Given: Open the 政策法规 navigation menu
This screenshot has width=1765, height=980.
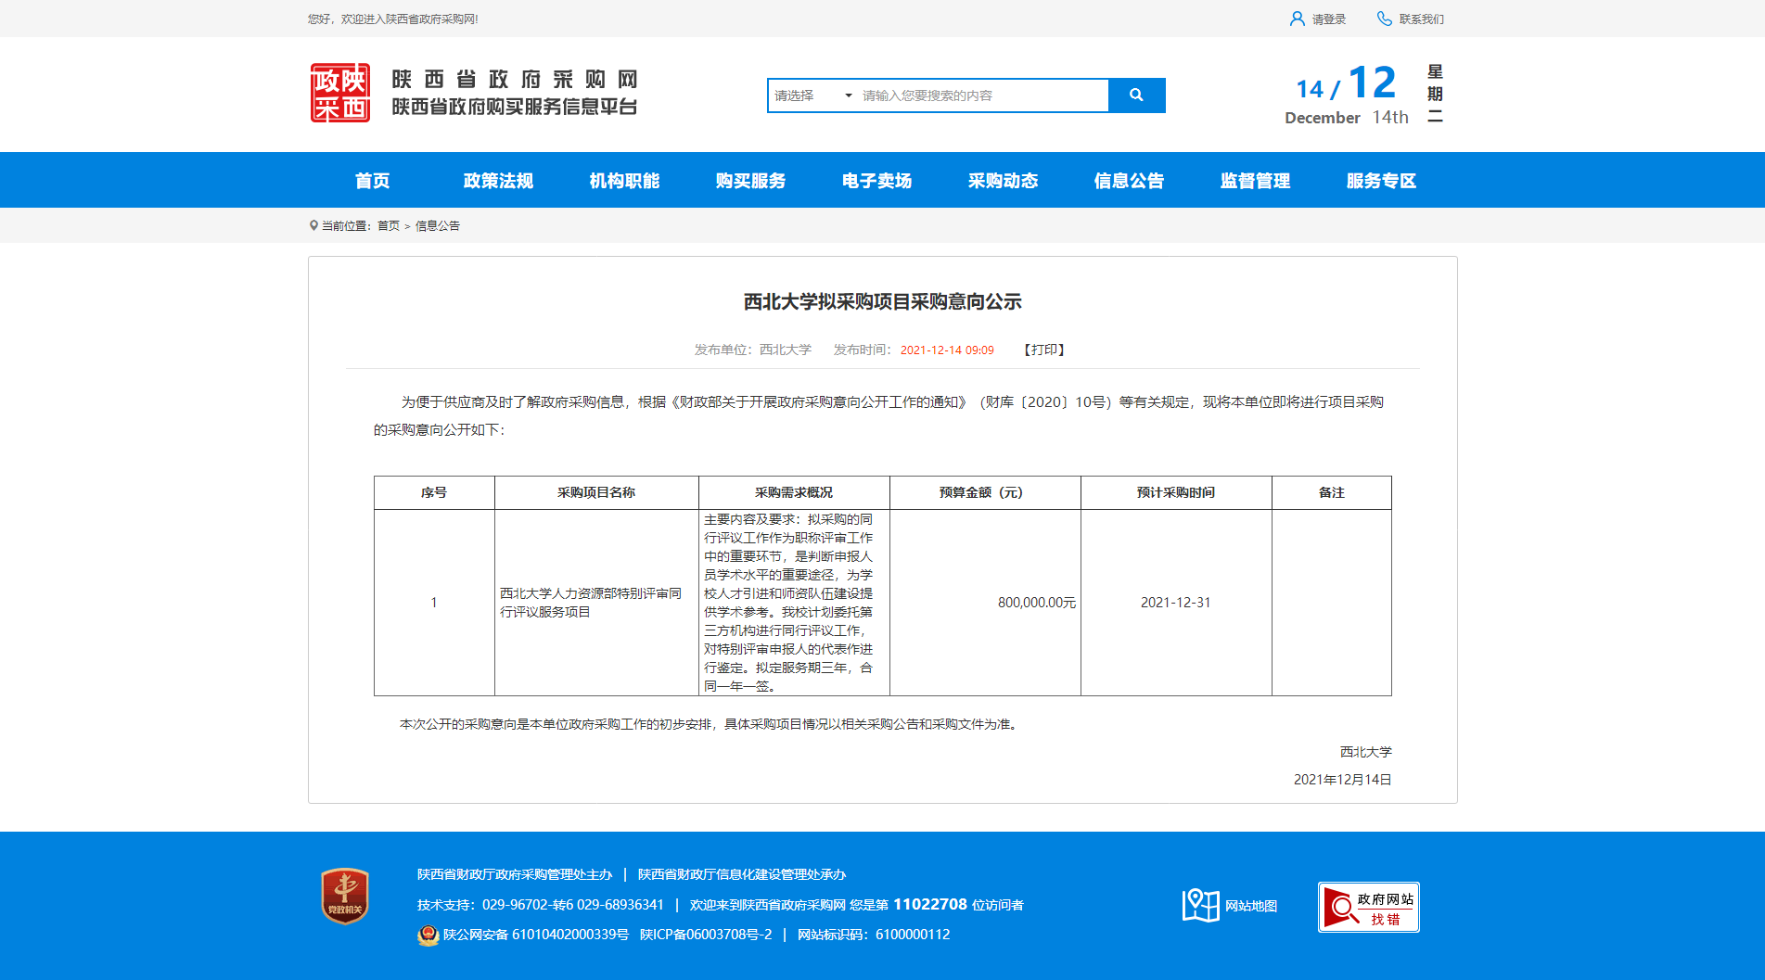Looking at the screenshot, I should pos(498,181).
